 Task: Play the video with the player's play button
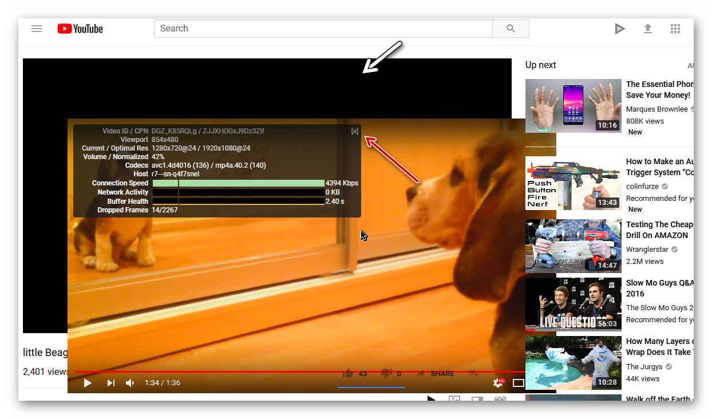(x=88, y=383)
